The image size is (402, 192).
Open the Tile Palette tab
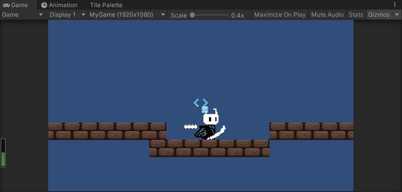[106, 5]
